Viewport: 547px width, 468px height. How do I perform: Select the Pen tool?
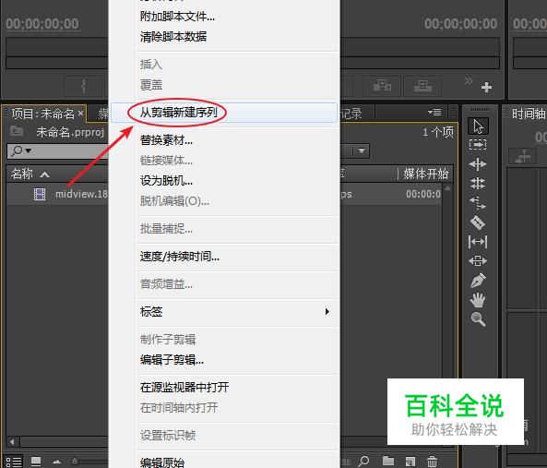(478, 280)
